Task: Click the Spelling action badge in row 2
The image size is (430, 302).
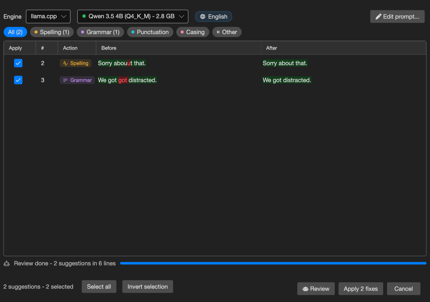Action: [76, 63]
